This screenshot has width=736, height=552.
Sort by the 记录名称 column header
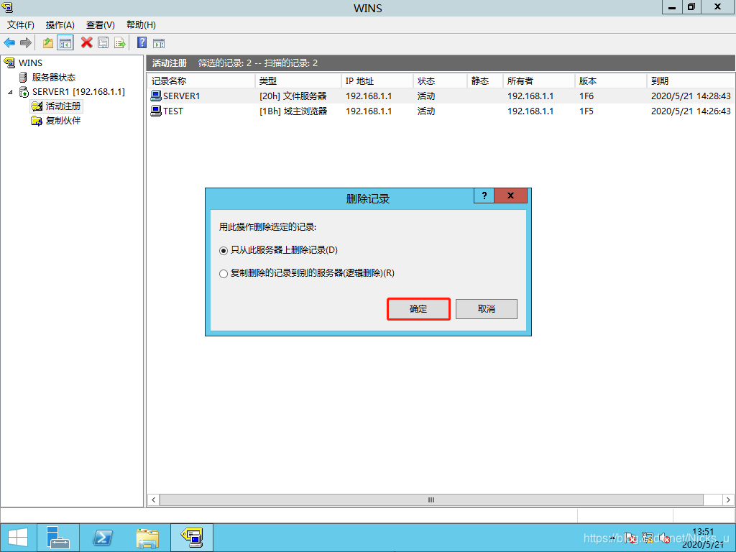(x=201, y=80)
